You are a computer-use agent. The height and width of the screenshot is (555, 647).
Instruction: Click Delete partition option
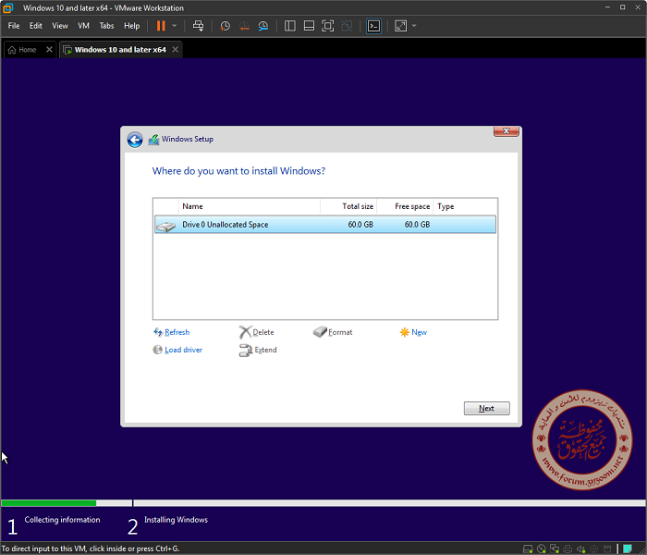256,332
